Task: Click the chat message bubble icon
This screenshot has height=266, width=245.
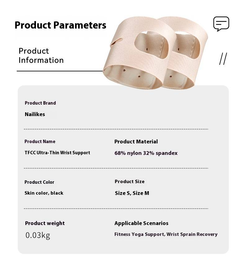Action: pyautogui.click(x=221, y=24)
